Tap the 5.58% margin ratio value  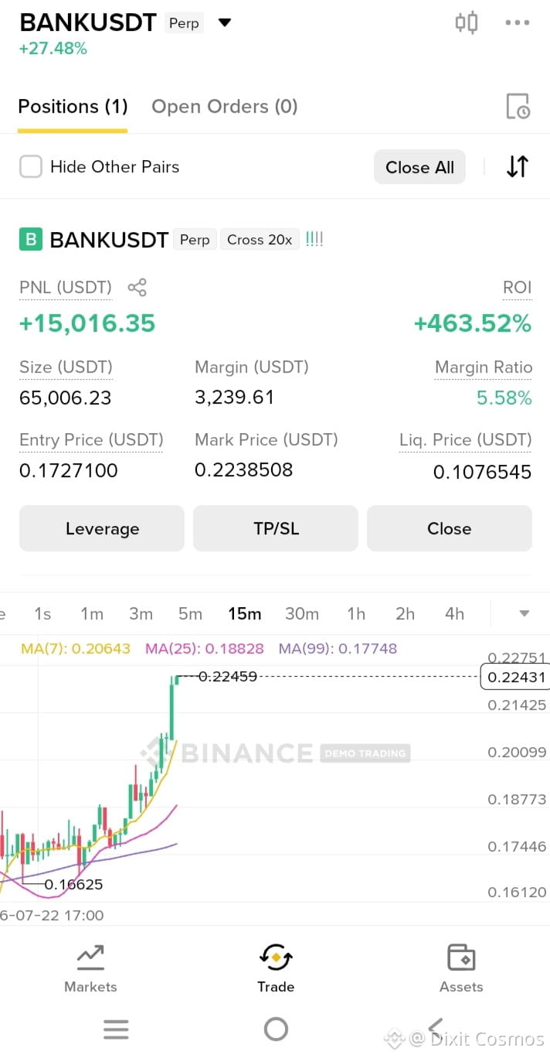(504, 398)
